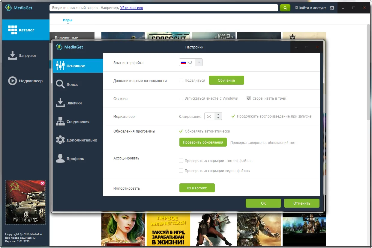Open main settings gear in title bar
This screenshot has width=372, height=248.
pos(332,8)
